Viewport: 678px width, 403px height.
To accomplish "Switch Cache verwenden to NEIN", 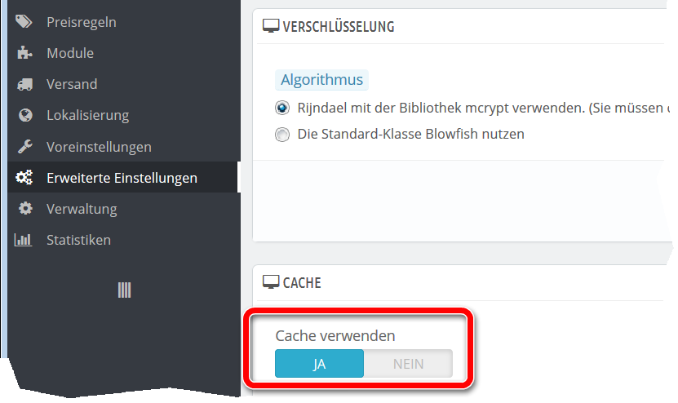I will (408, 364).
